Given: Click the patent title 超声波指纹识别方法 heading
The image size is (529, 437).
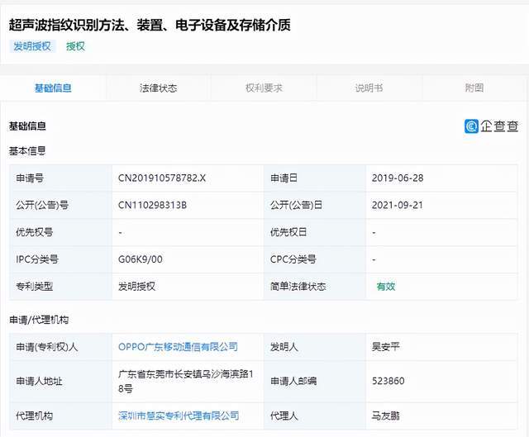Looking at the screenshot, I should tap(150, 25).
